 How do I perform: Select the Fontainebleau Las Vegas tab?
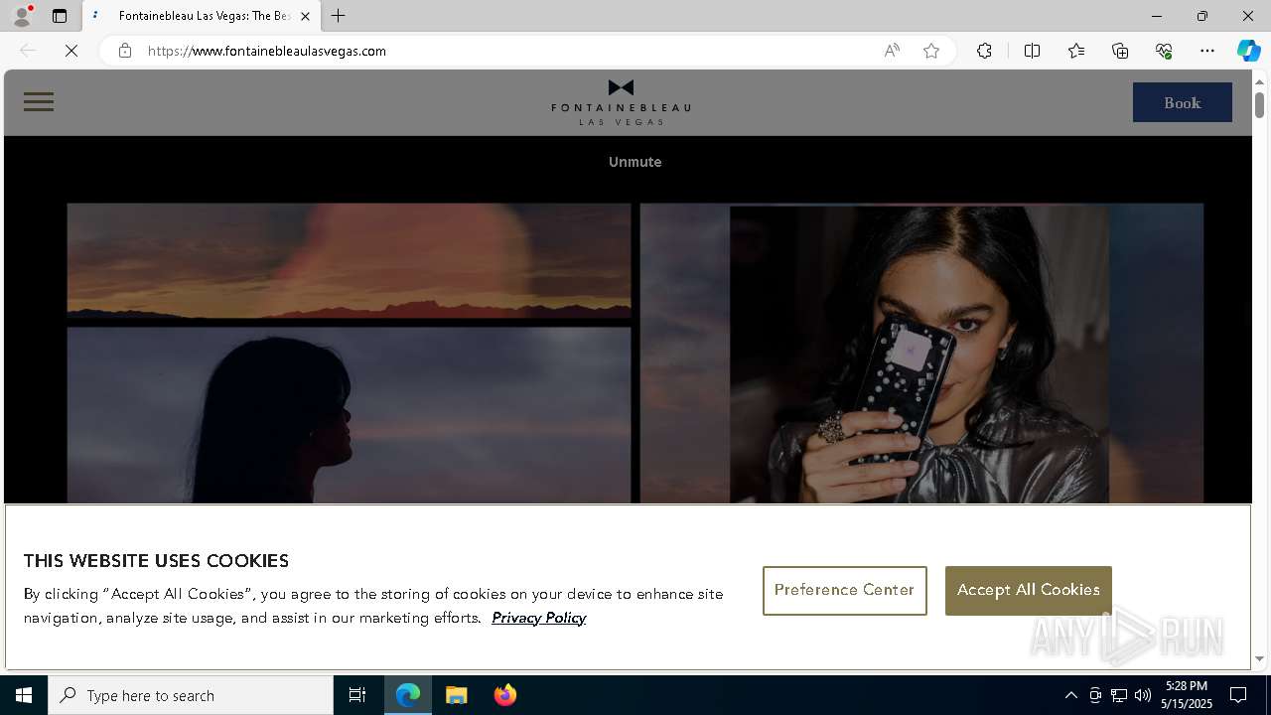(x=203, y=16)
